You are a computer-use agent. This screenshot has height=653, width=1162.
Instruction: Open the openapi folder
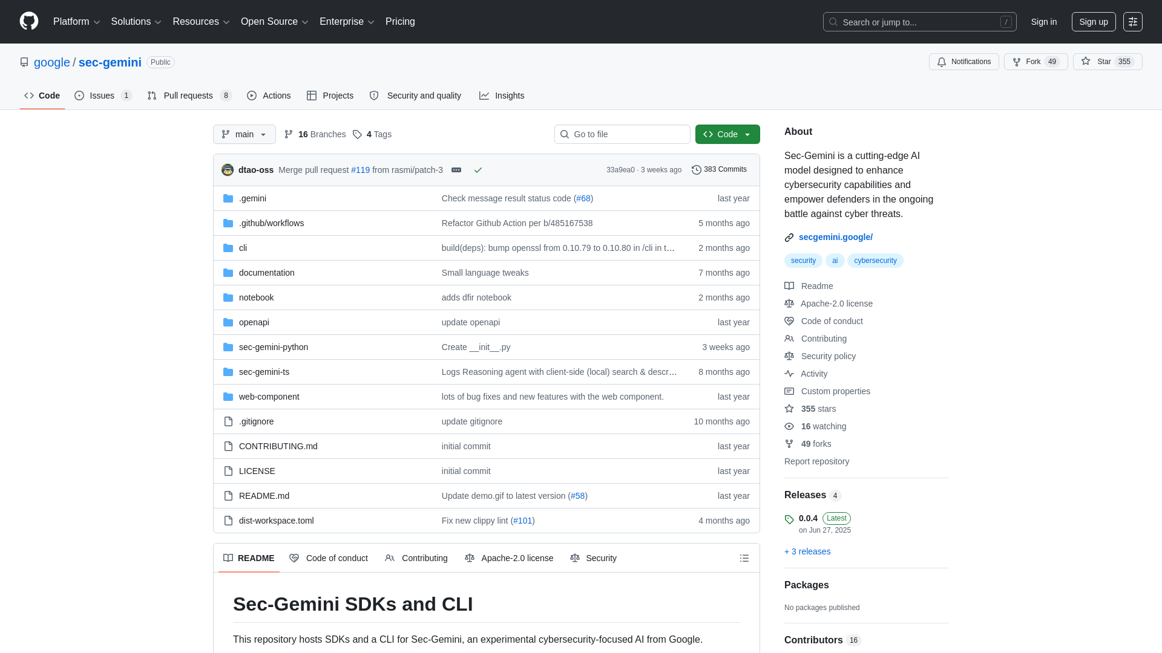pyautogui.click(x=254, y=322)
